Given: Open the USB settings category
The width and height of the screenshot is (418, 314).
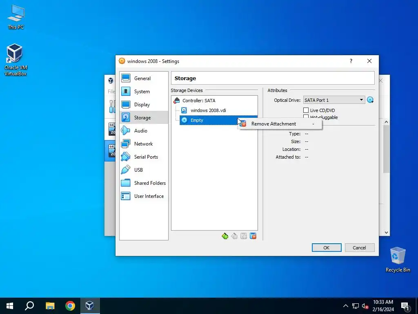Looking at the screenshot, I should (144, 170).
